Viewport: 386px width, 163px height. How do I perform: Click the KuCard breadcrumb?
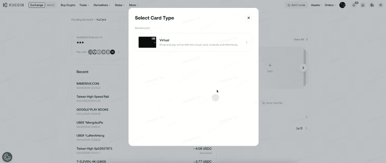[x=101, y=20]
